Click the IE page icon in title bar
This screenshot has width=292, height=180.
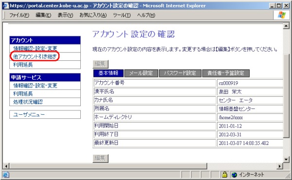tap(6, 5)
